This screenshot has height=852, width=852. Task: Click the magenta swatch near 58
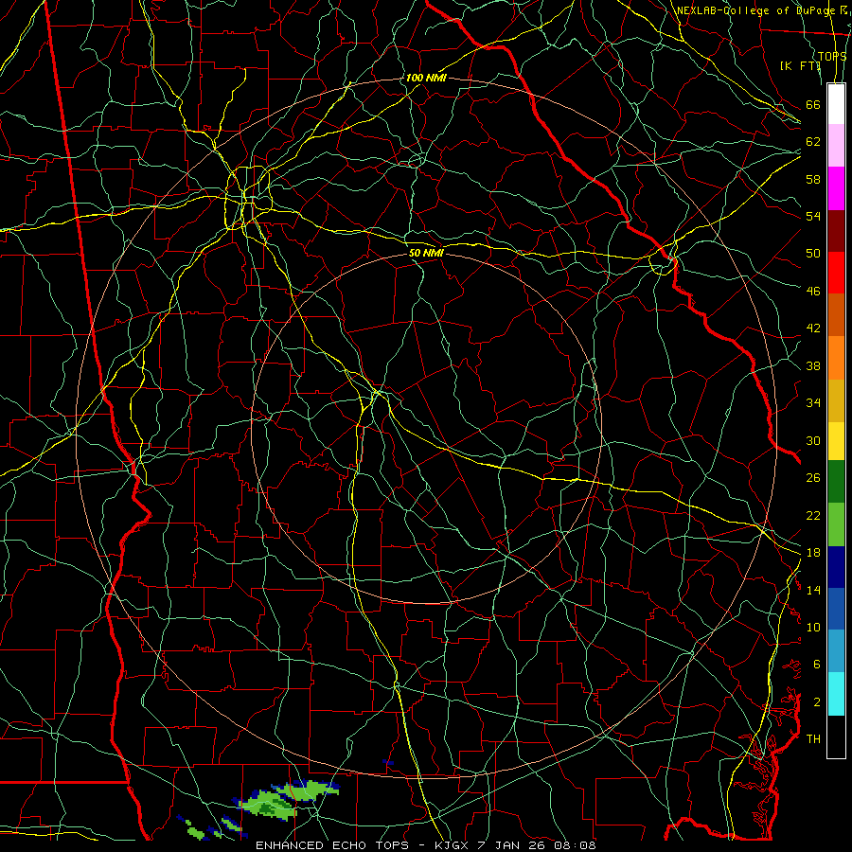pyautogui.click(x=836, y=188)
